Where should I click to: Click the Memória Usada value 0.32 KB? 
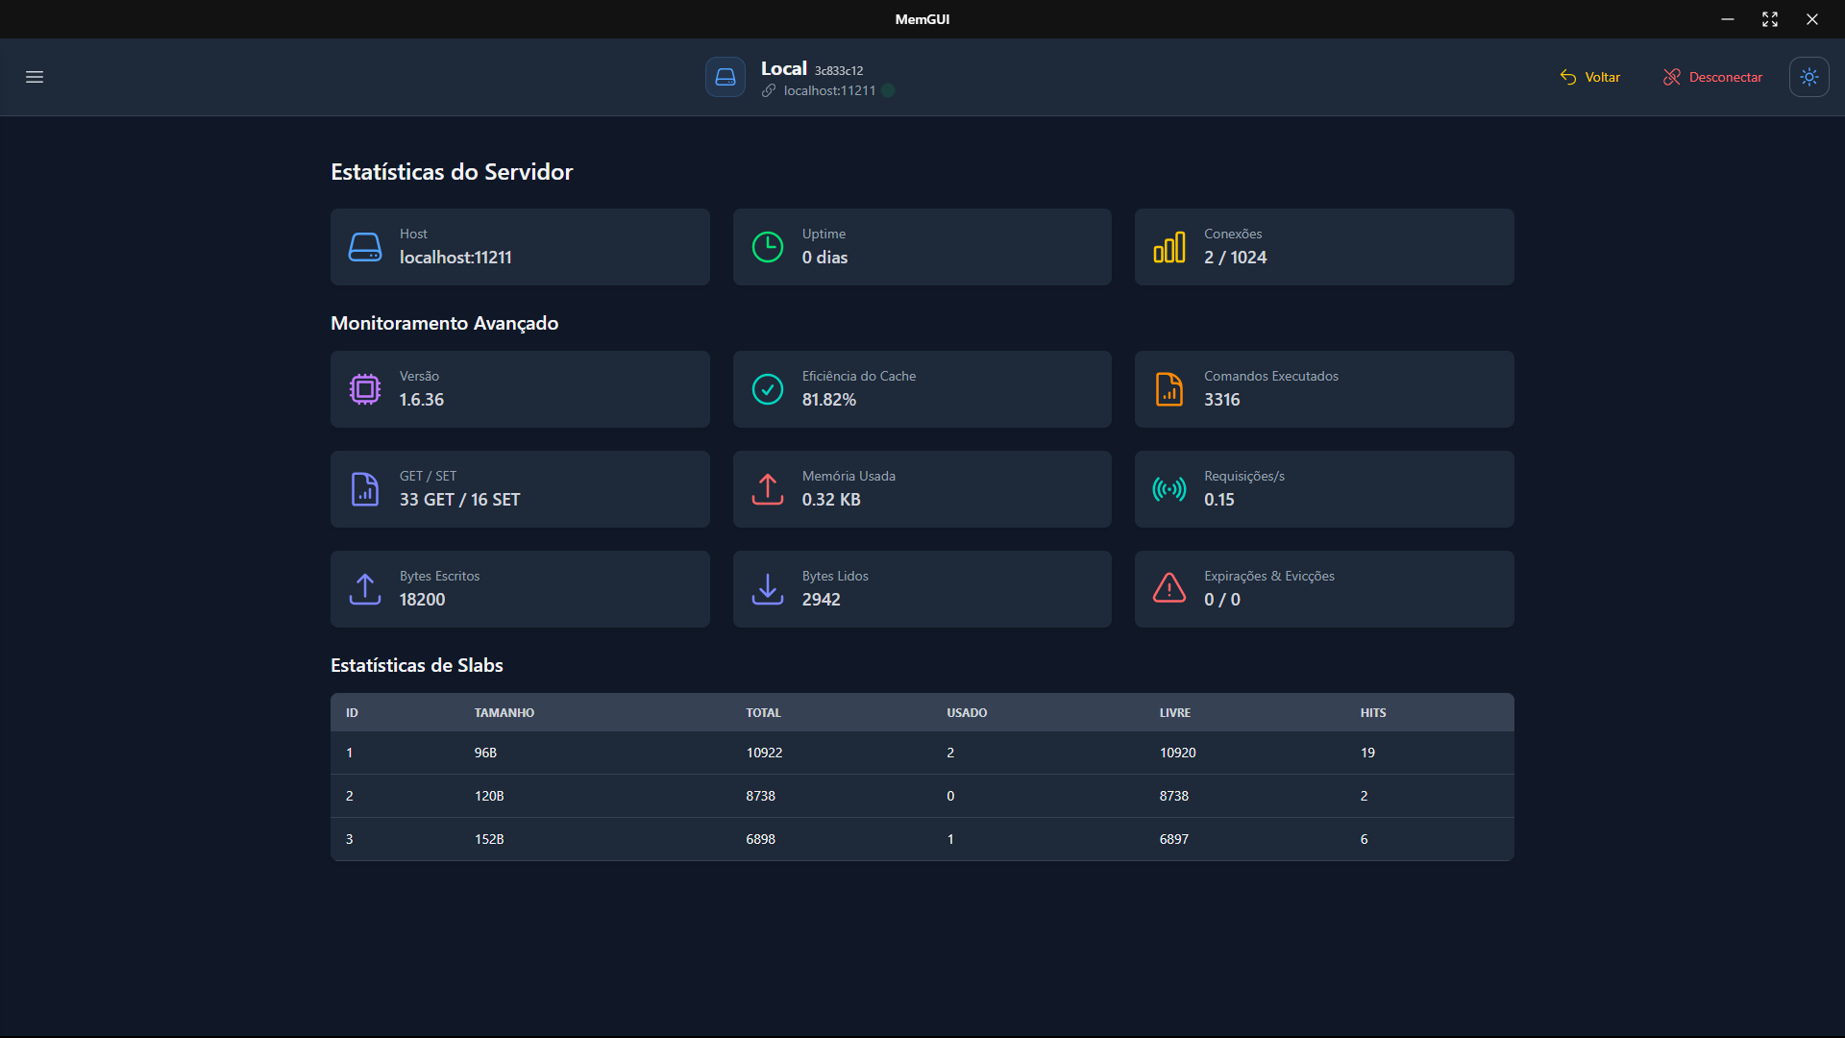[x=831, y=500]
